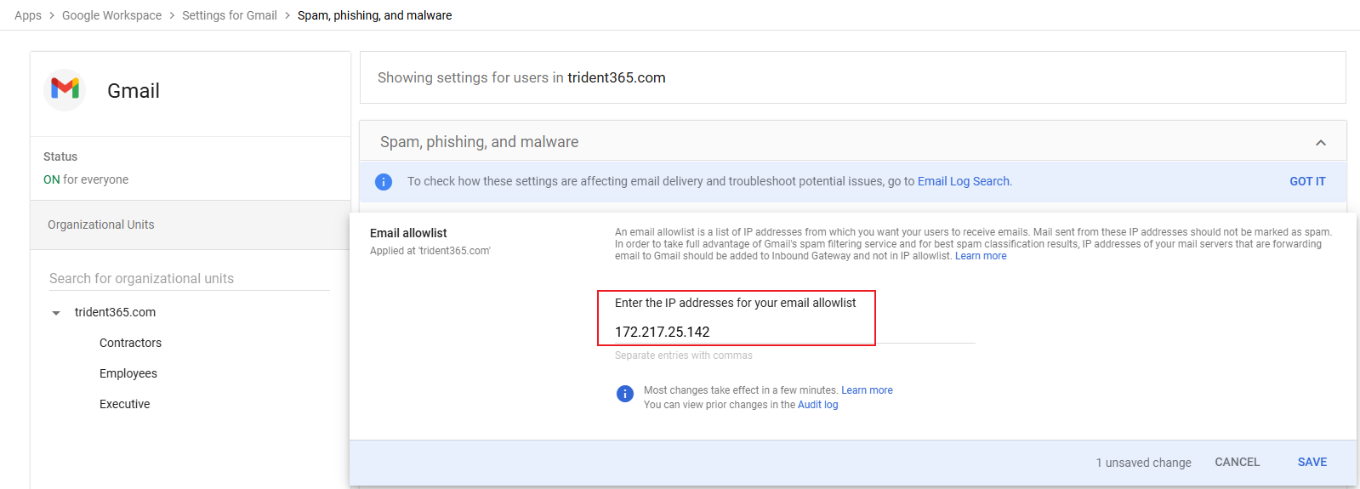Dismiss banner with GOT IT

click(x=1306, y=181)
